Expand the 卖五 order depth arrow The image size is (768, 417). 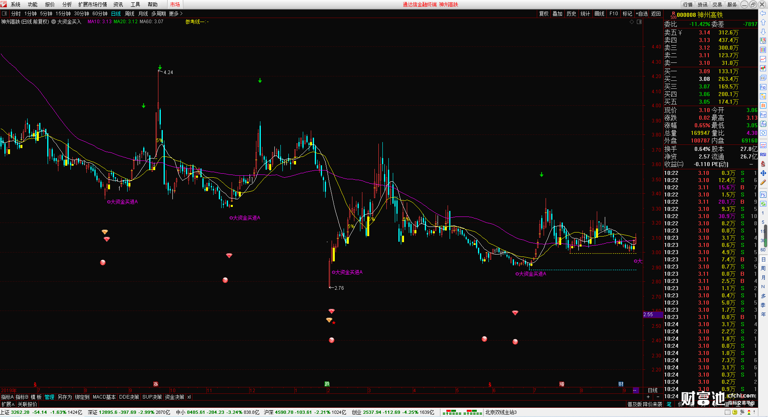(680, 32)
